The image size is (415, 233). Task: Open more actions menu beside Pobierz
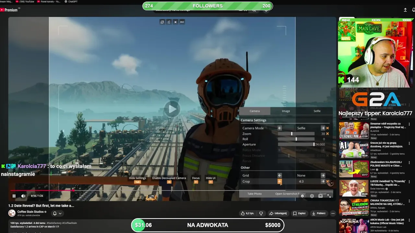coord(333,213)
